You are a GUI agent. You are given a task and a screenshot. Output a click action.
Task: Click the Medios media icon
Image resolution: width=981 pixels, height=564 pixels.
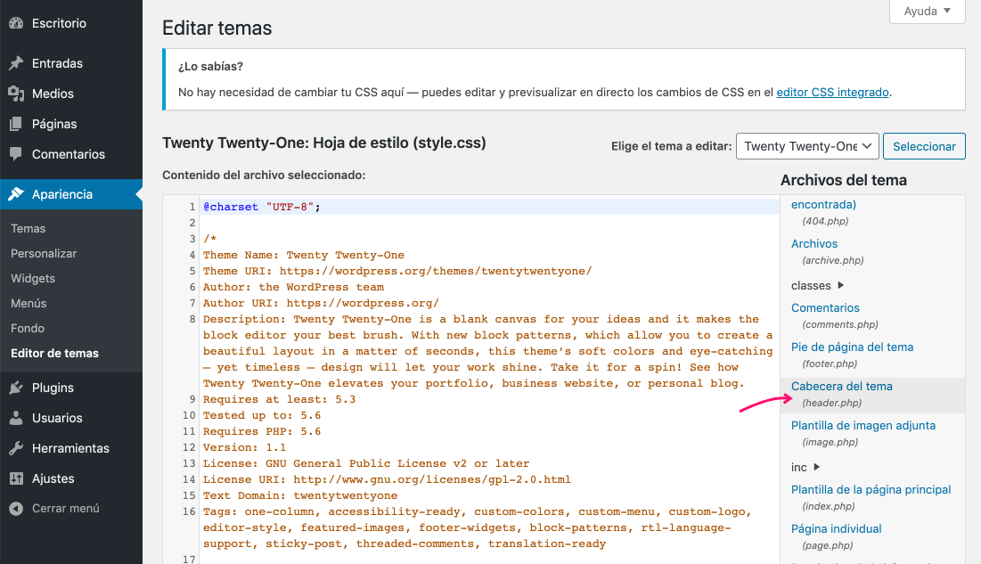16,94
